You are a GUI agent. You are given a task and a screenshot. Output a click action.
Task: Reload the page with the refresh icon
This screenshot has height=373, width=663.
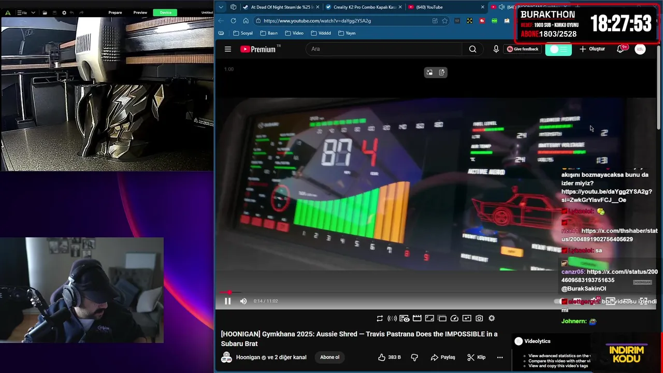pos(234,21)
